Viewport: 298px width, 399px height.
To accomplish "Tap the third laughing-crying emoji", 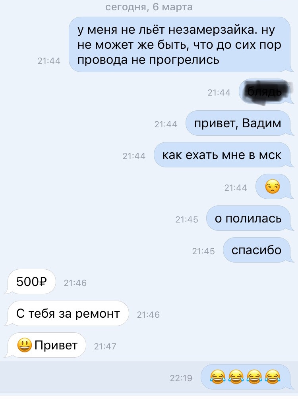I will (254, 377).
